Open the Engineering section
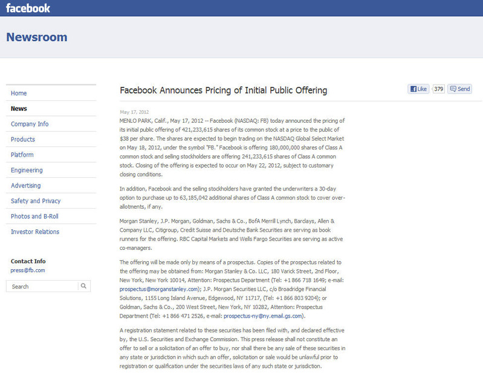483x375 pixels. 27,170
